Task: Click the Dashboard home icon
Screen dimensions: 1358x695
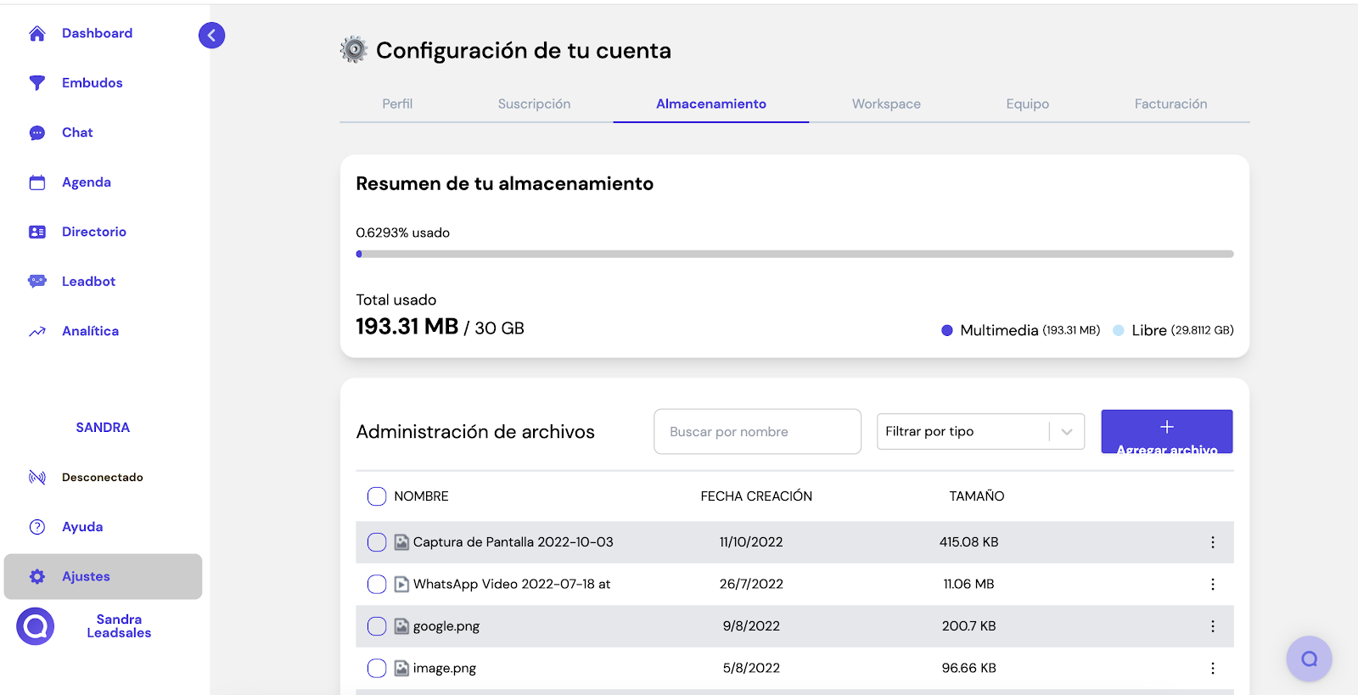Action: (36, 34)
